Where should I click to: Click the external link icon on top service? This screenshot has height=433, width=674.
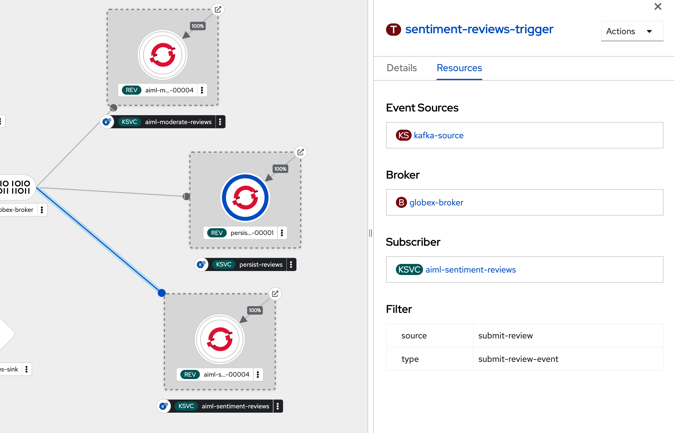[x=218, y=9]
